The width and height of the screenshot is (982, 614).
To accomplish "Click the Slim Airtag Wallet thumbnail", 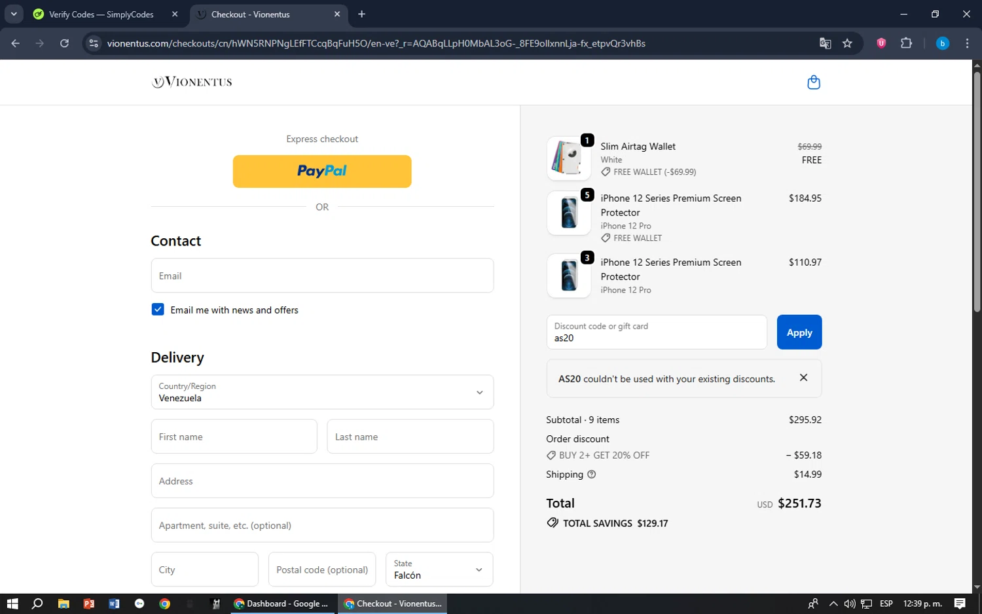I will (568, 158).
